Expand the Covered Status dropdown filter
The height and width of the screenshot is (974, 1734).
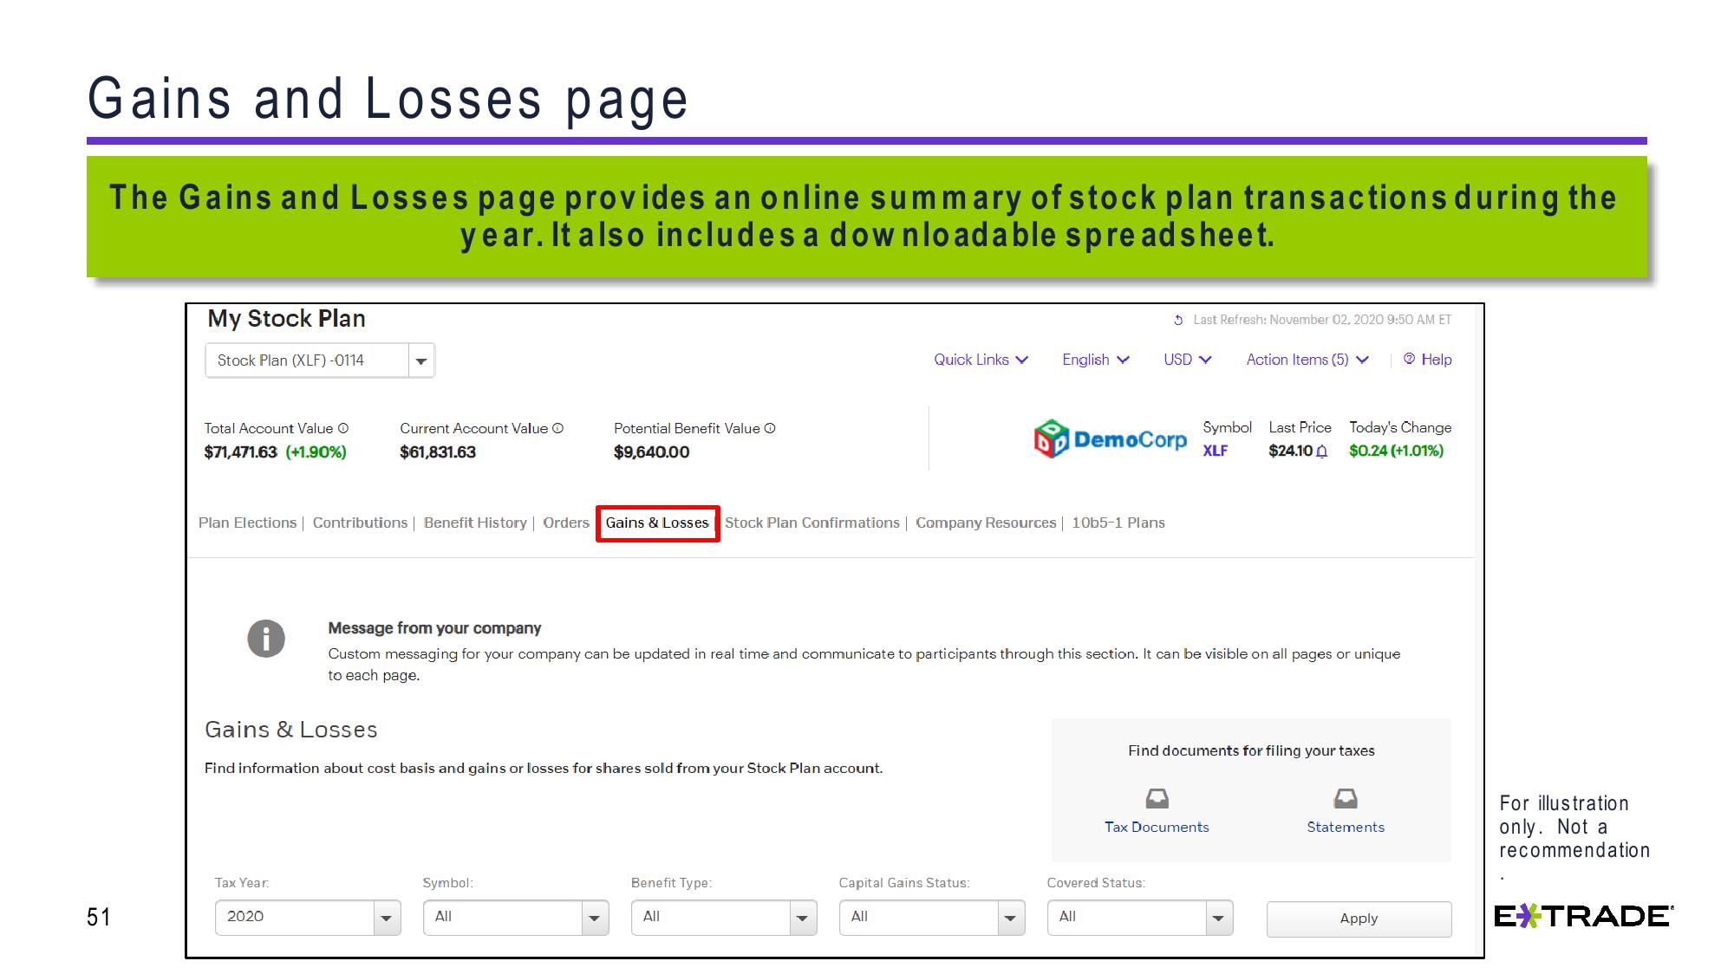pyautogui.click(x=1218, y=916)
